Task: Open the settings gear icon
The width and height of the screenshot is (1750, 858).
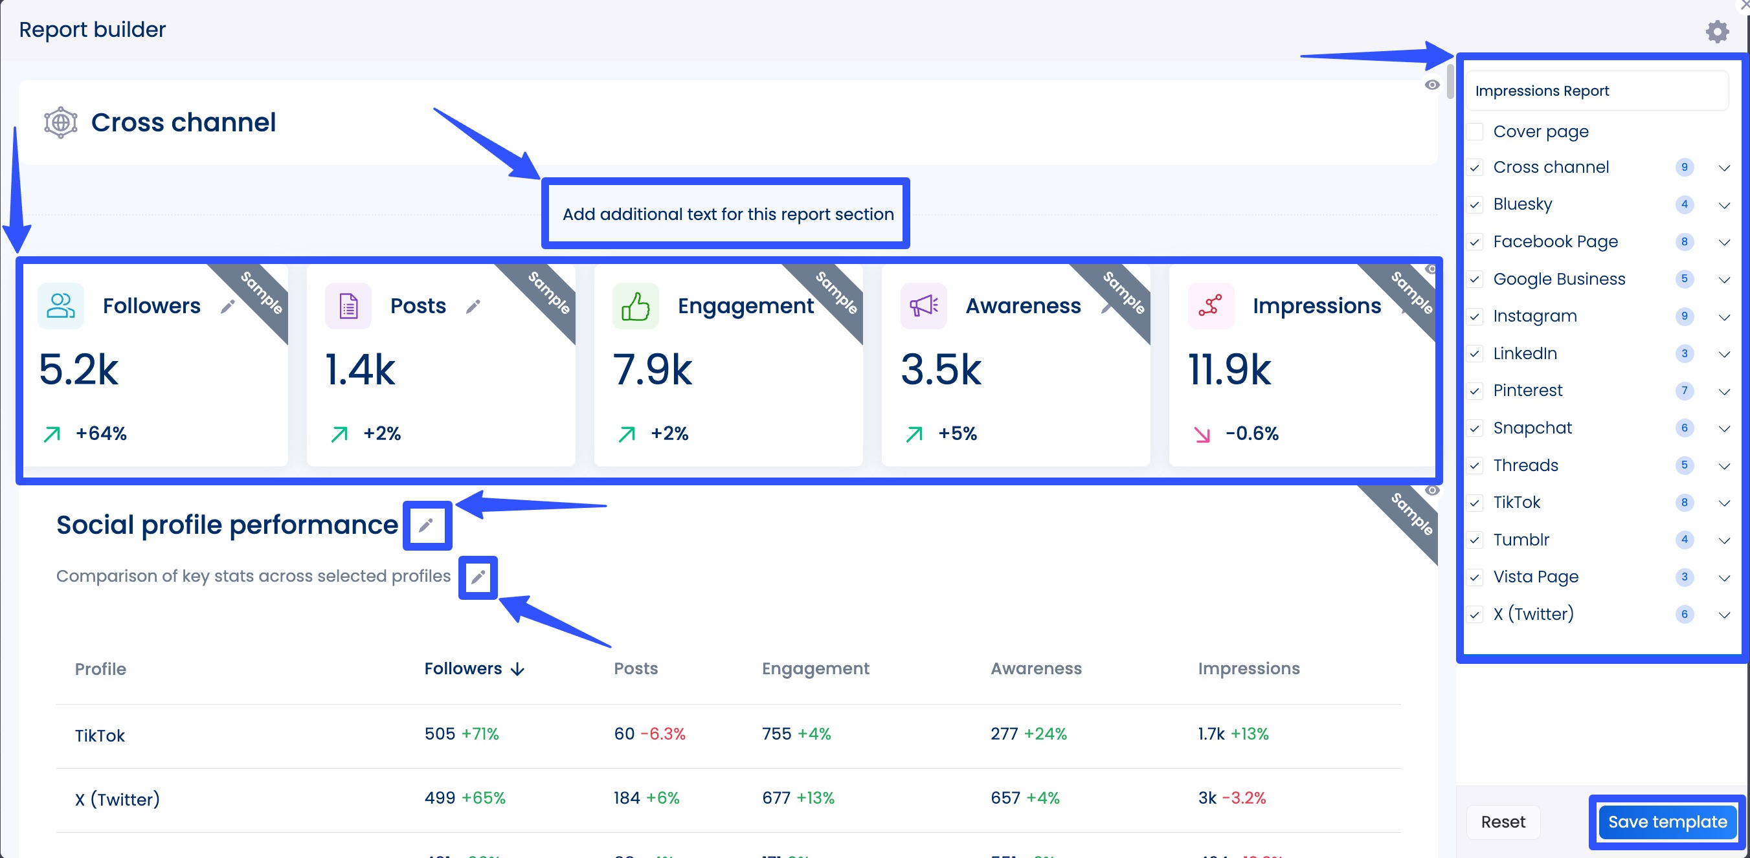Action: tap(1718, 30)
